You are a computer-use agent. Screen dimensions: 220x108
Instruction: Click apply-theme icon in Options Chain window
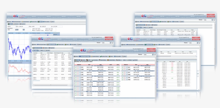click(199, 43)
